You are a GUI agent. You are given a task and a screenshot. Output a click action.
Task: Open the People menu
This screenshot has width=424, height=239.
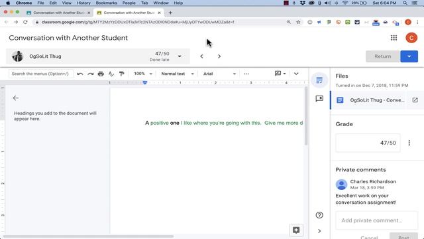(129, 3)
